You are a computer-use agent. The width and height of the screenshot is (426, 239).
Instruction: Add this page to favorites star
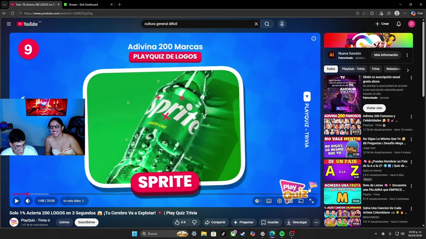pyautogui.click(x=364, y=13)
